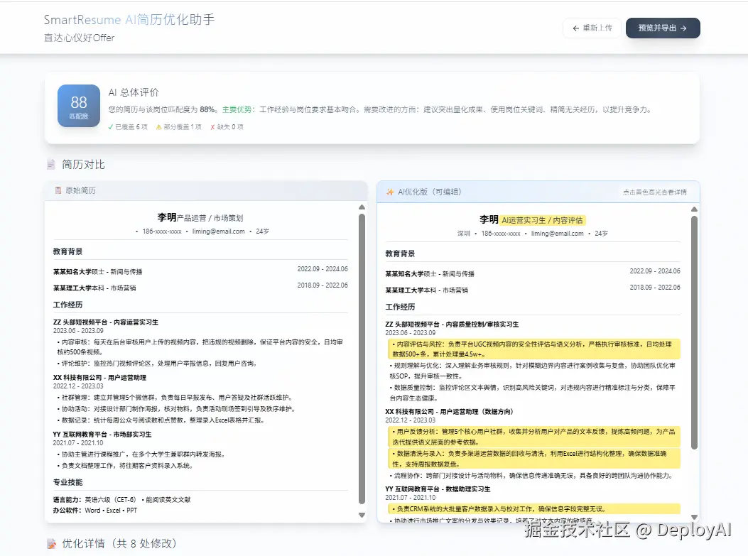Screen dimensions: 748x556
Task: Click the bullet 规则理解与优化 in AI version
Action: coord(533,371)
